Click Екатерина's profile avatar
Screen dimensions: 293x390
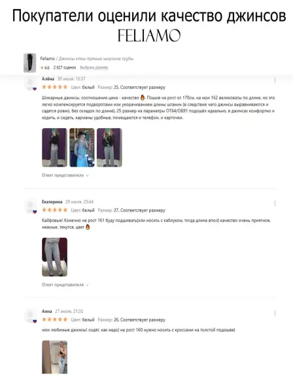31,206
